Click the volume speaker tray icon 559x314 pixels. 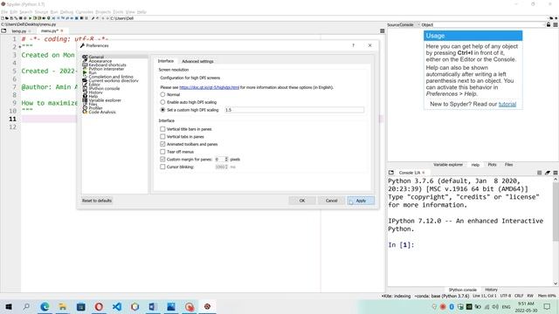(x=495, y=306)
